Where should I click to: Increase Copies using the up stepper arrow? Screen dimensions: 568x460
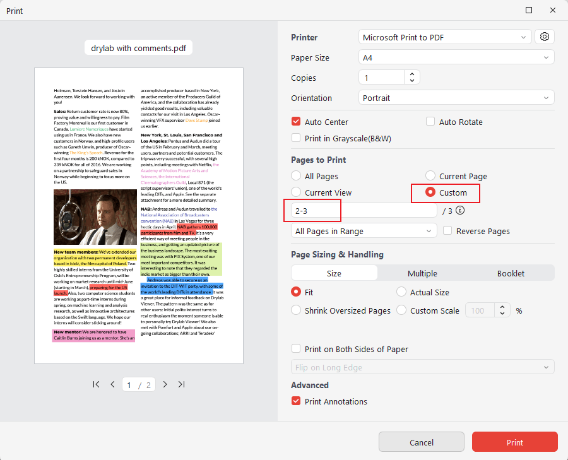411,73
